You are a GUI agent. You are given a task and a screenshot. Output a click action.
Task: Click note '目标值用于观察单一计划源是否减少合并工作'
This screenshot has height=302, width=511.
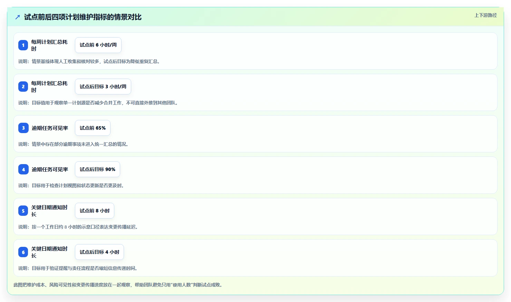click(77, 103)
